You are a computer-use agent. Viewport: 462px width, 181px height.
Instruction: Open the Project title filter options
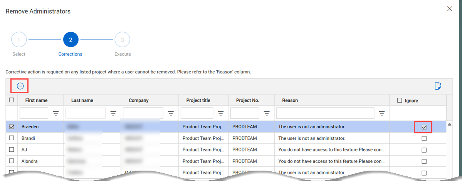(221, 113)
